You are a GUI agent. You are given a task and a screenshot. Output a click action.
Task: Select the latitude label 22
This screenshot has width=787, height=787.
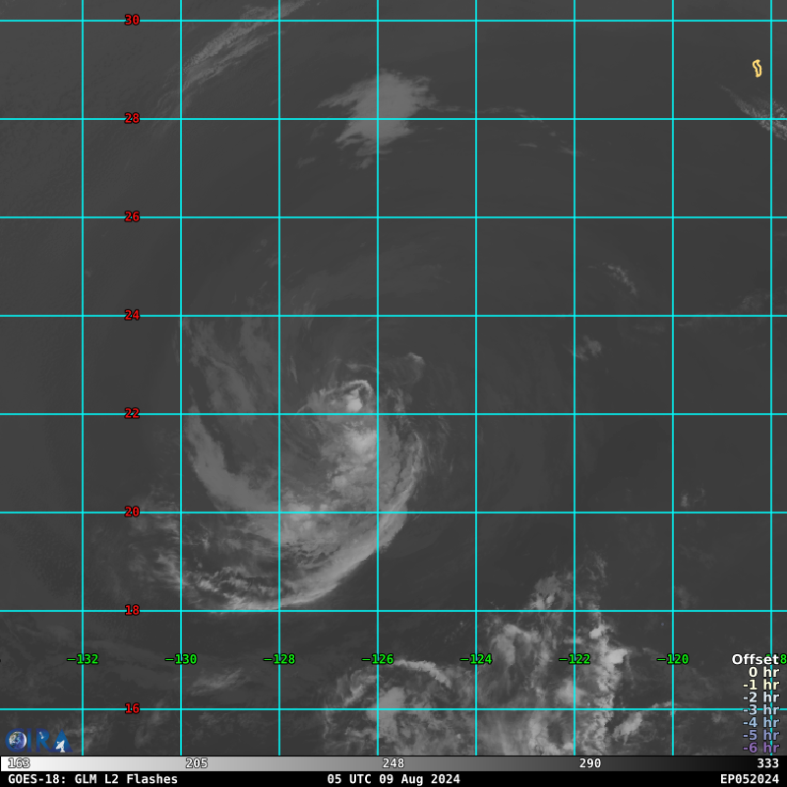pos(132,413)
